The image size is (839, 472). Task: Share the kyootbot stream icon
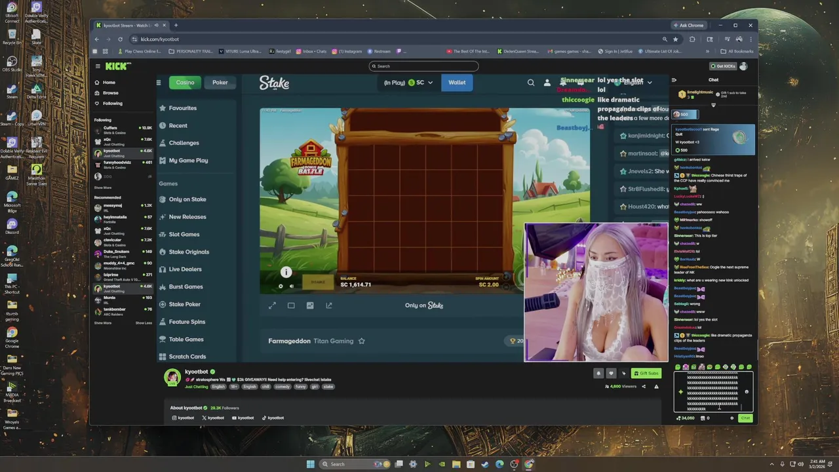[643, 387]
